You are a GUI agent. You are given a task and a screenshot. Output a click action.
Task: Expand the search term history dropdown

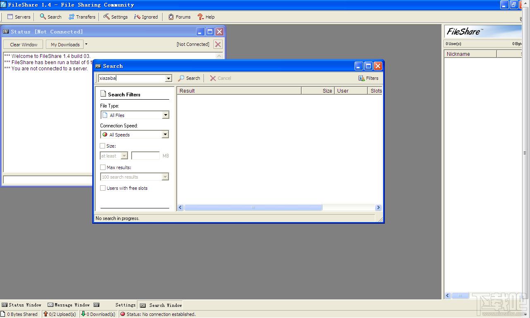pos(168,78)
